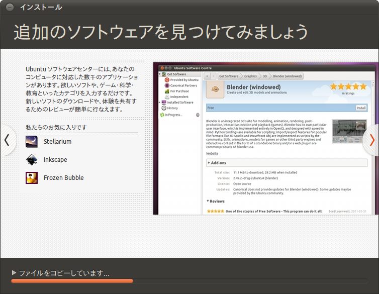Viewport: 379px width, 294px height.
Task: Click Provided by Ubuntu icon
Action: [x=167, y=80]
